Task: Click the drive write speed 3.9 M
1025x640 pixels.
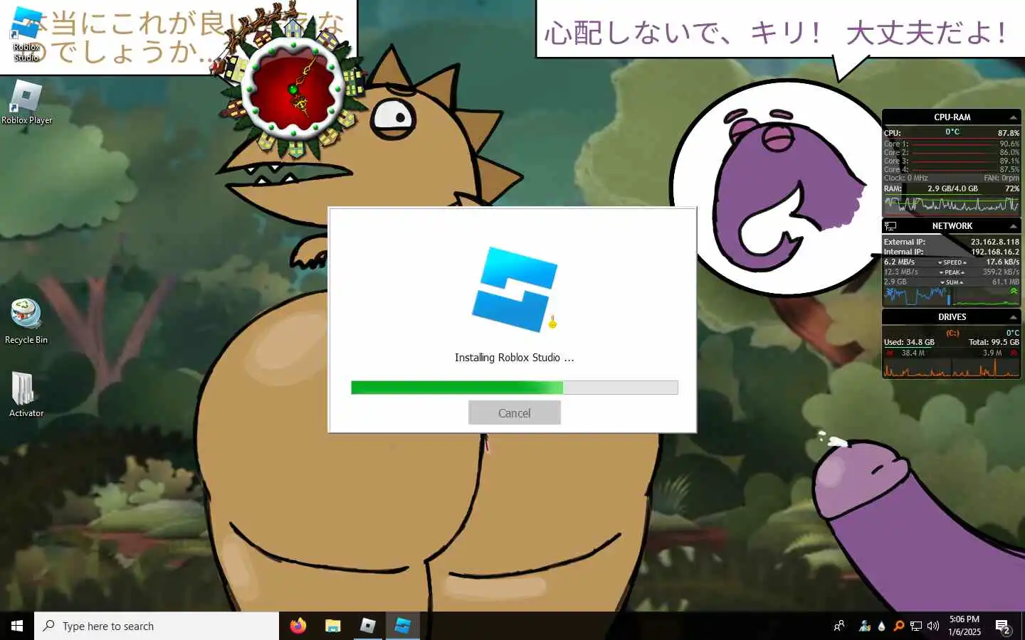Action: 992,353
